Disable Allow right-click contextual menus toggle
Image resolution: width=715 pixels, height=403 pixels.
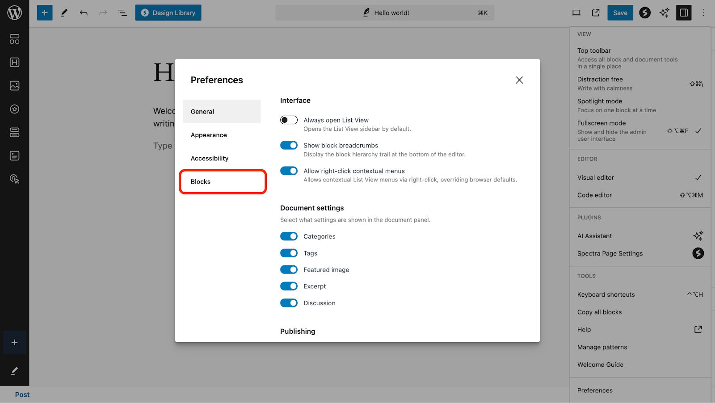click(289, 171)
